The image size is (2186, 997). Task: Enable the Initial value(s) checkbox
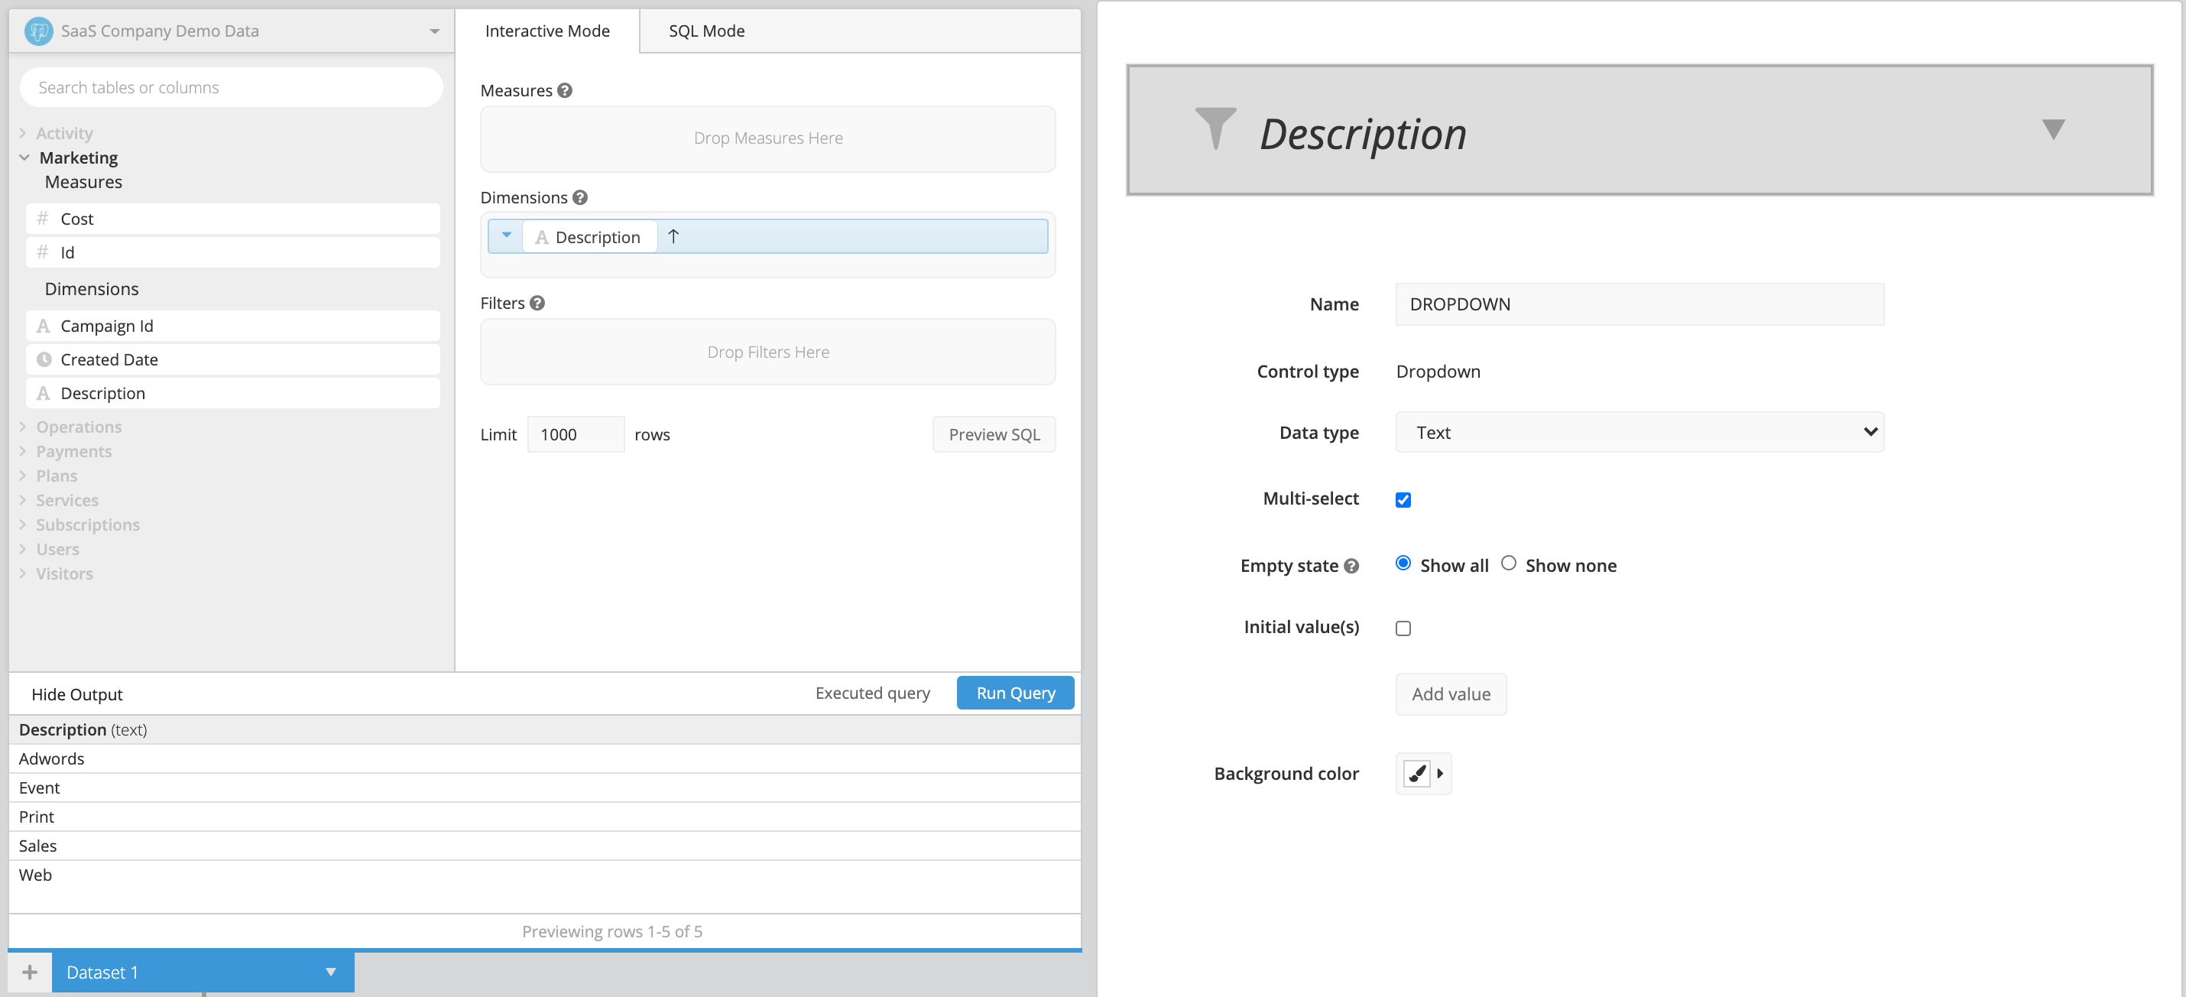[x=1403, y=628]
